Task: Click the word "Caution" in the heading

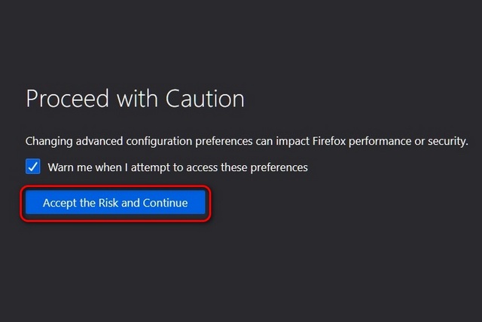Action: 207,100
